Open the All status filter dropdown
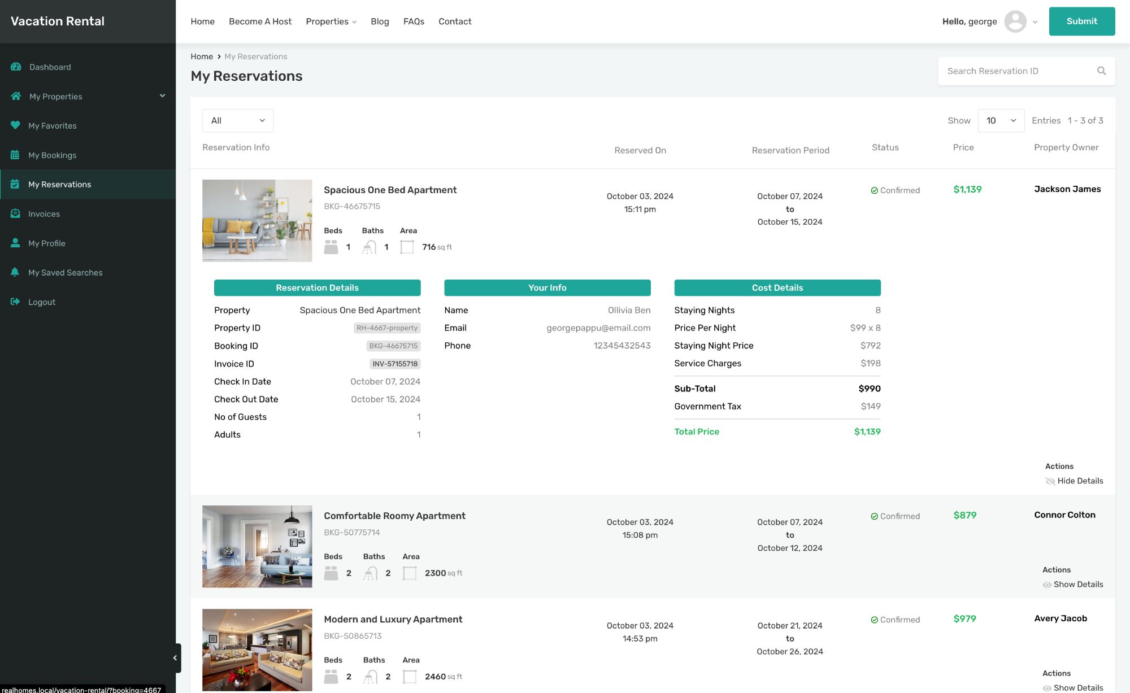 pos(237,120)
